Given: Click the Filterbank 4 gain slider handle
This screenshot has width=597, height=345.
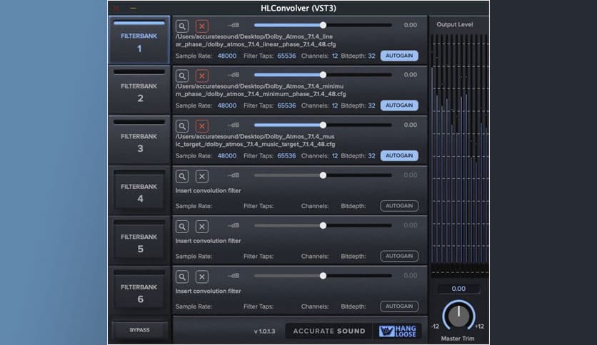Looking at the screenshot, I should pos(323,175).
